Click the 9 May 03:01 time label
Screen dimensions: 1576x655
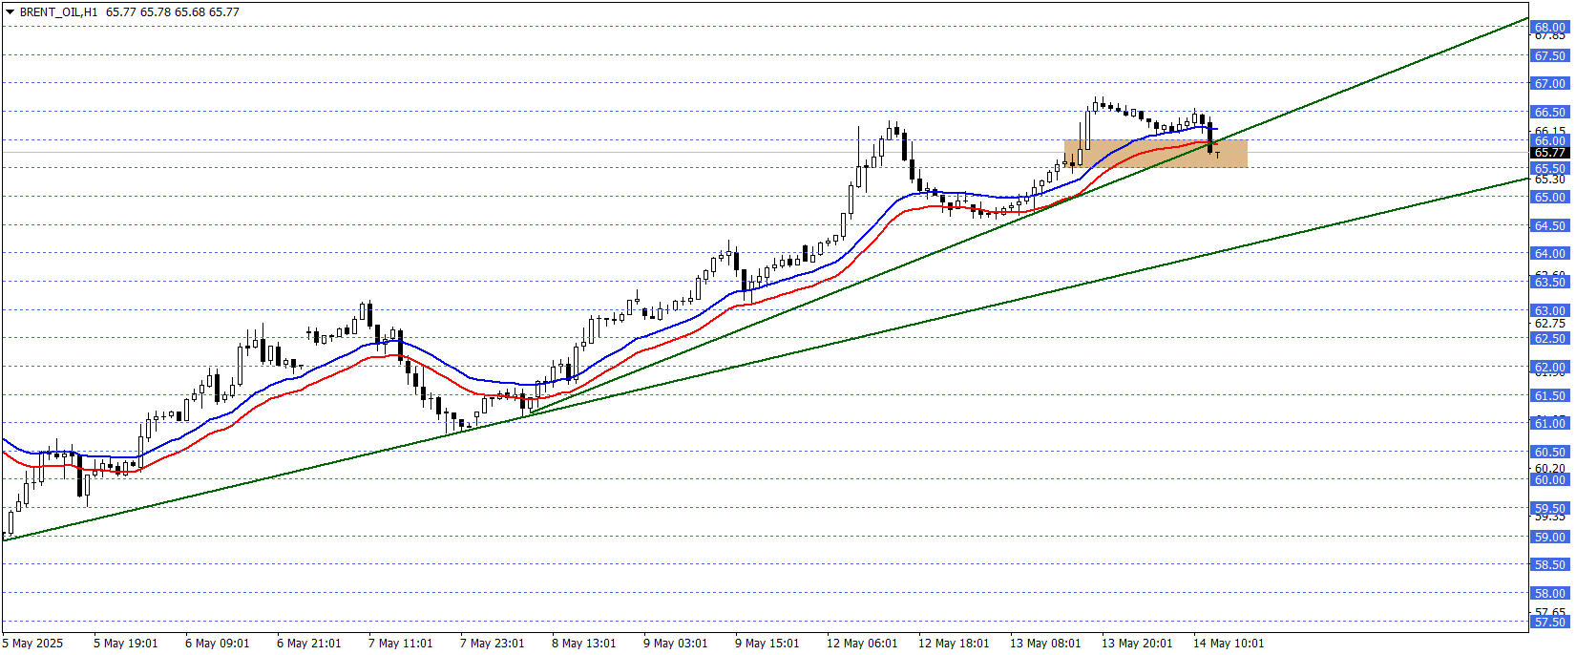[x=676, y=644]
